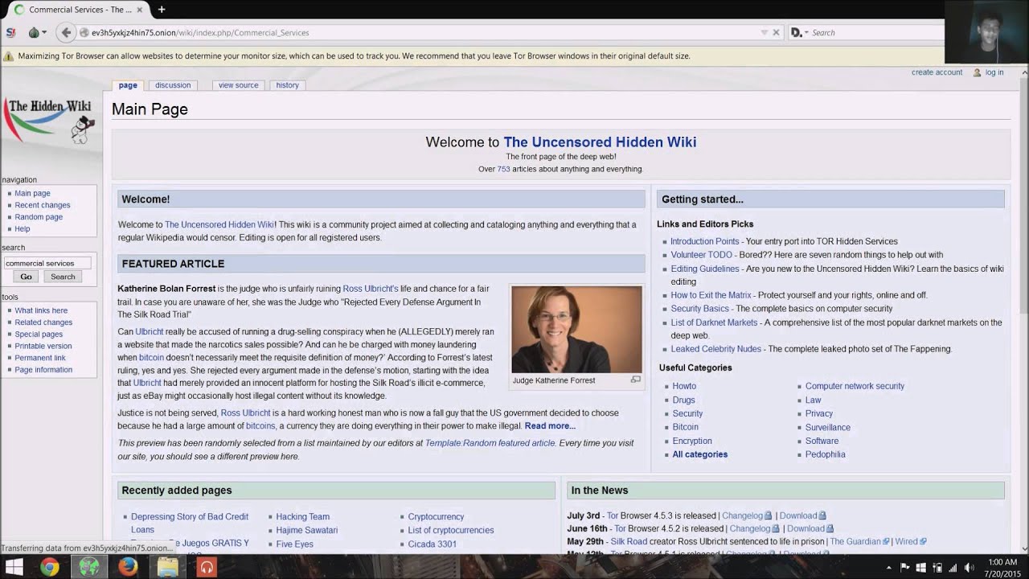Open 'List of Darknet Markets' link
The image size is (1029, 579).
(x=714, y=322)
